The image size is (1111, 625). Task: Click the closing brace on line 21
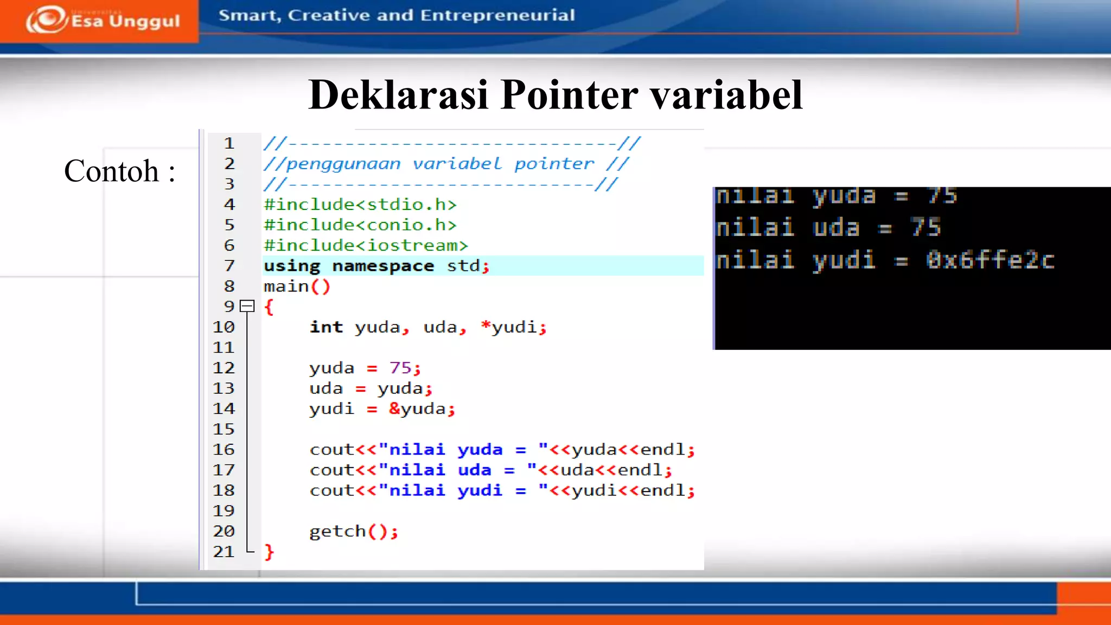pyautogui.click(x=269, y=552)
